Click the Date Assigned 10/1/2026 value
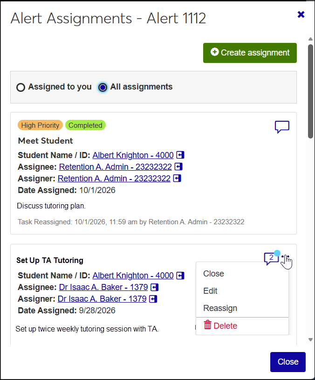This screenshot has width=315, height=380. [x=97, y=190]
